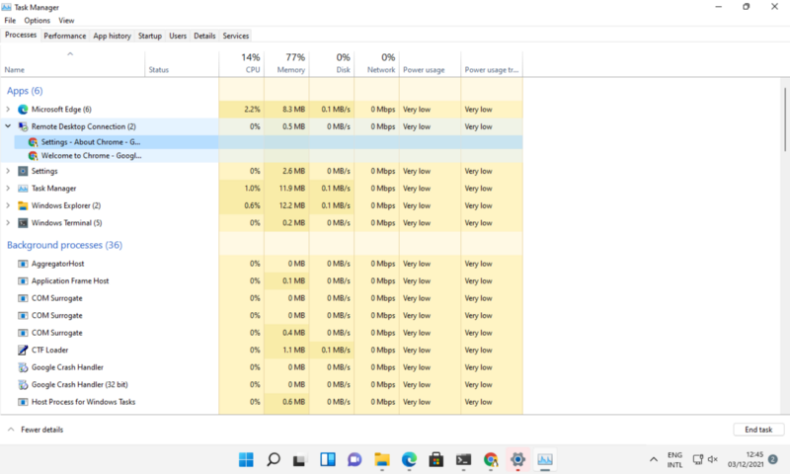Click the End task button
790x474 pixels.
[758, 430]
